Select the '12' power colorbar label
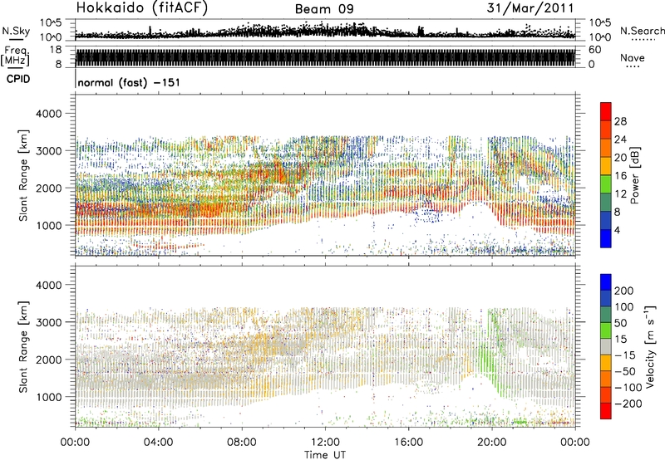665x460 pixels. tap(620, 194)
